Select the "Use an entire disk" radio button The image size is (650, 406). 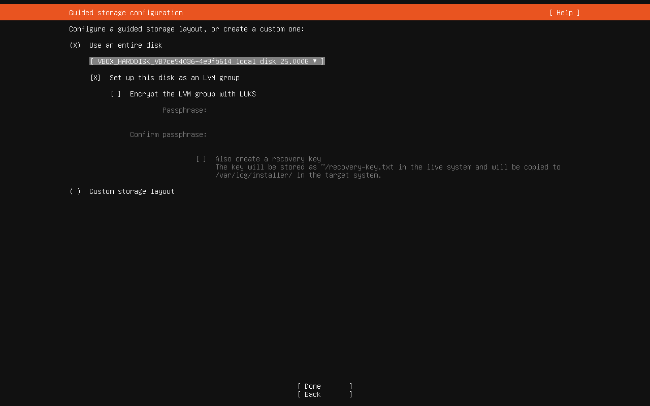[x=75, y=45]
